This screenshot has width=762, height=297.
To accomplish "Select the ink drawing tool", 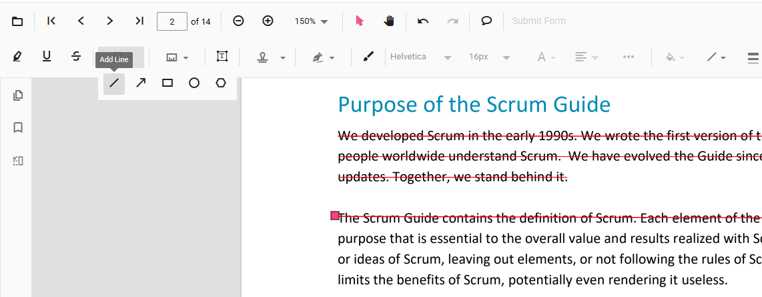I will point(368,57).
